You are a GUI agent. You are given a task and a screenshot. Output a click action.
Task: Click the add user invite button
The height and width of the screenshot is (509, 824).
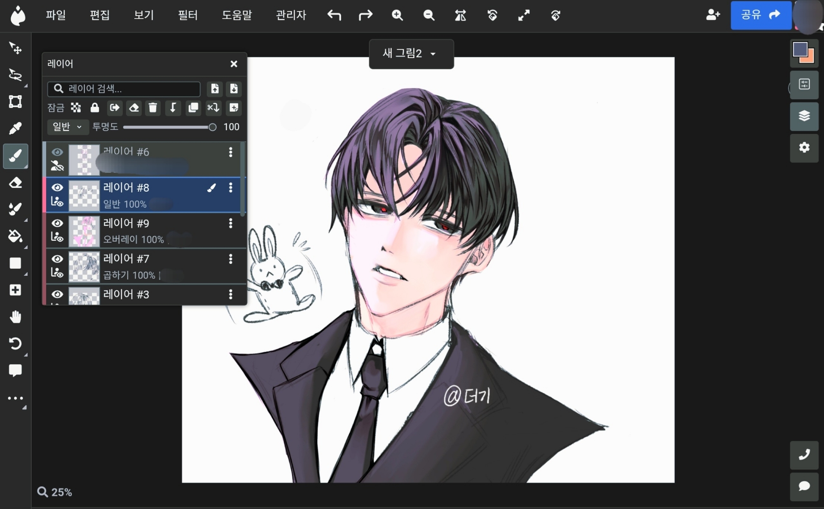click(713, 15)
